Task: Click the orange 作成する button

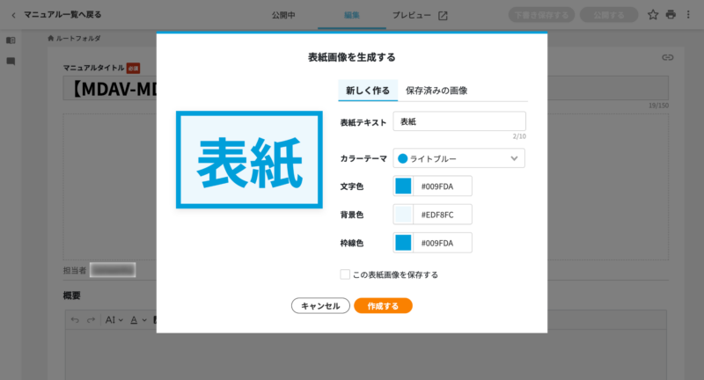Action: pos(383,306)
